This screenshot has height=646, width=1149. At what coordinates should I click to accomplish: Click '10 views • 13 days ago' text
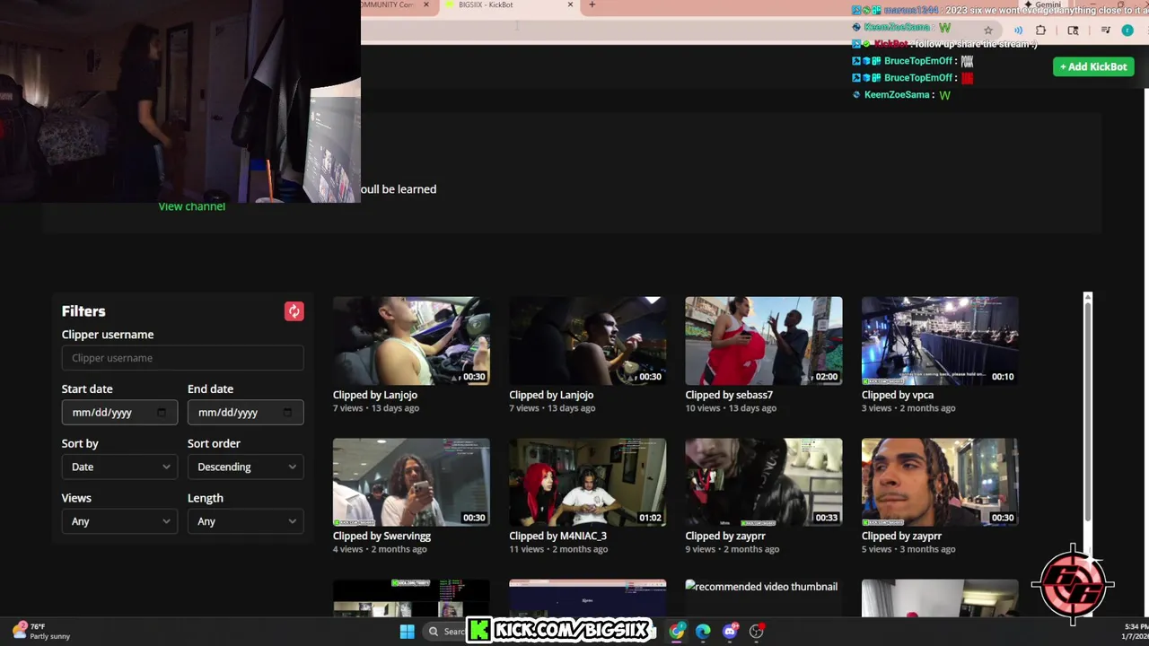point(731,408)
